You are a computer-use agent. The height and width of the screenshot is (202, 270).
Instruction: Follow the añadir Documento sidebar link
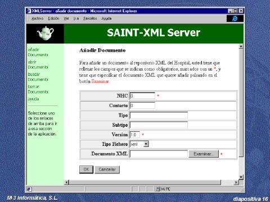click(x=38, y=52)
